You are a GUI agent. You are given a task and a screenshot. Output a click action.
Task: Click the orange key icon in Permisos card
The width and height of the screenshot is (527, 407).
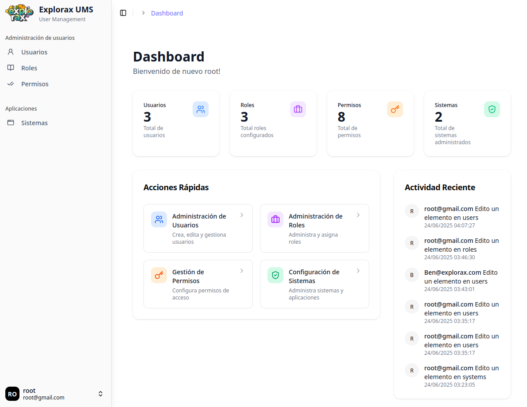[395, 109]
